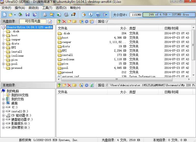Click the 24% of 4.7GB capacity bar

click(x=169, y=15)
